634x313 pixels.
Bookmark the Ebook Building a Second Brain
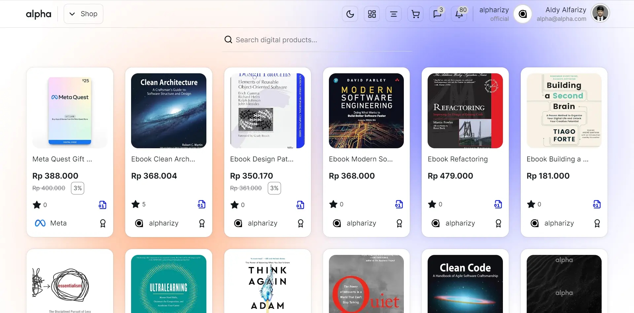click(597, 224)
